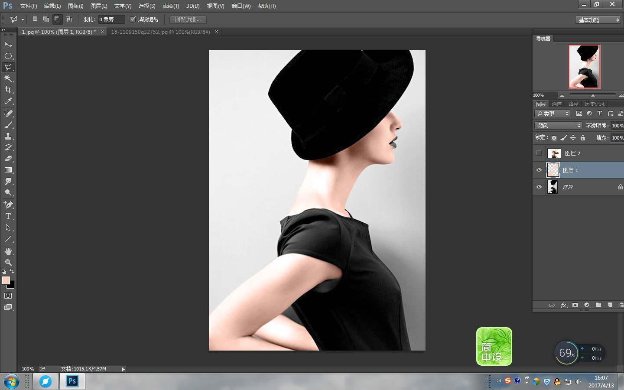Select the Brush tool
This screenshot has height=390, width=624.
(x=8, y=125)
